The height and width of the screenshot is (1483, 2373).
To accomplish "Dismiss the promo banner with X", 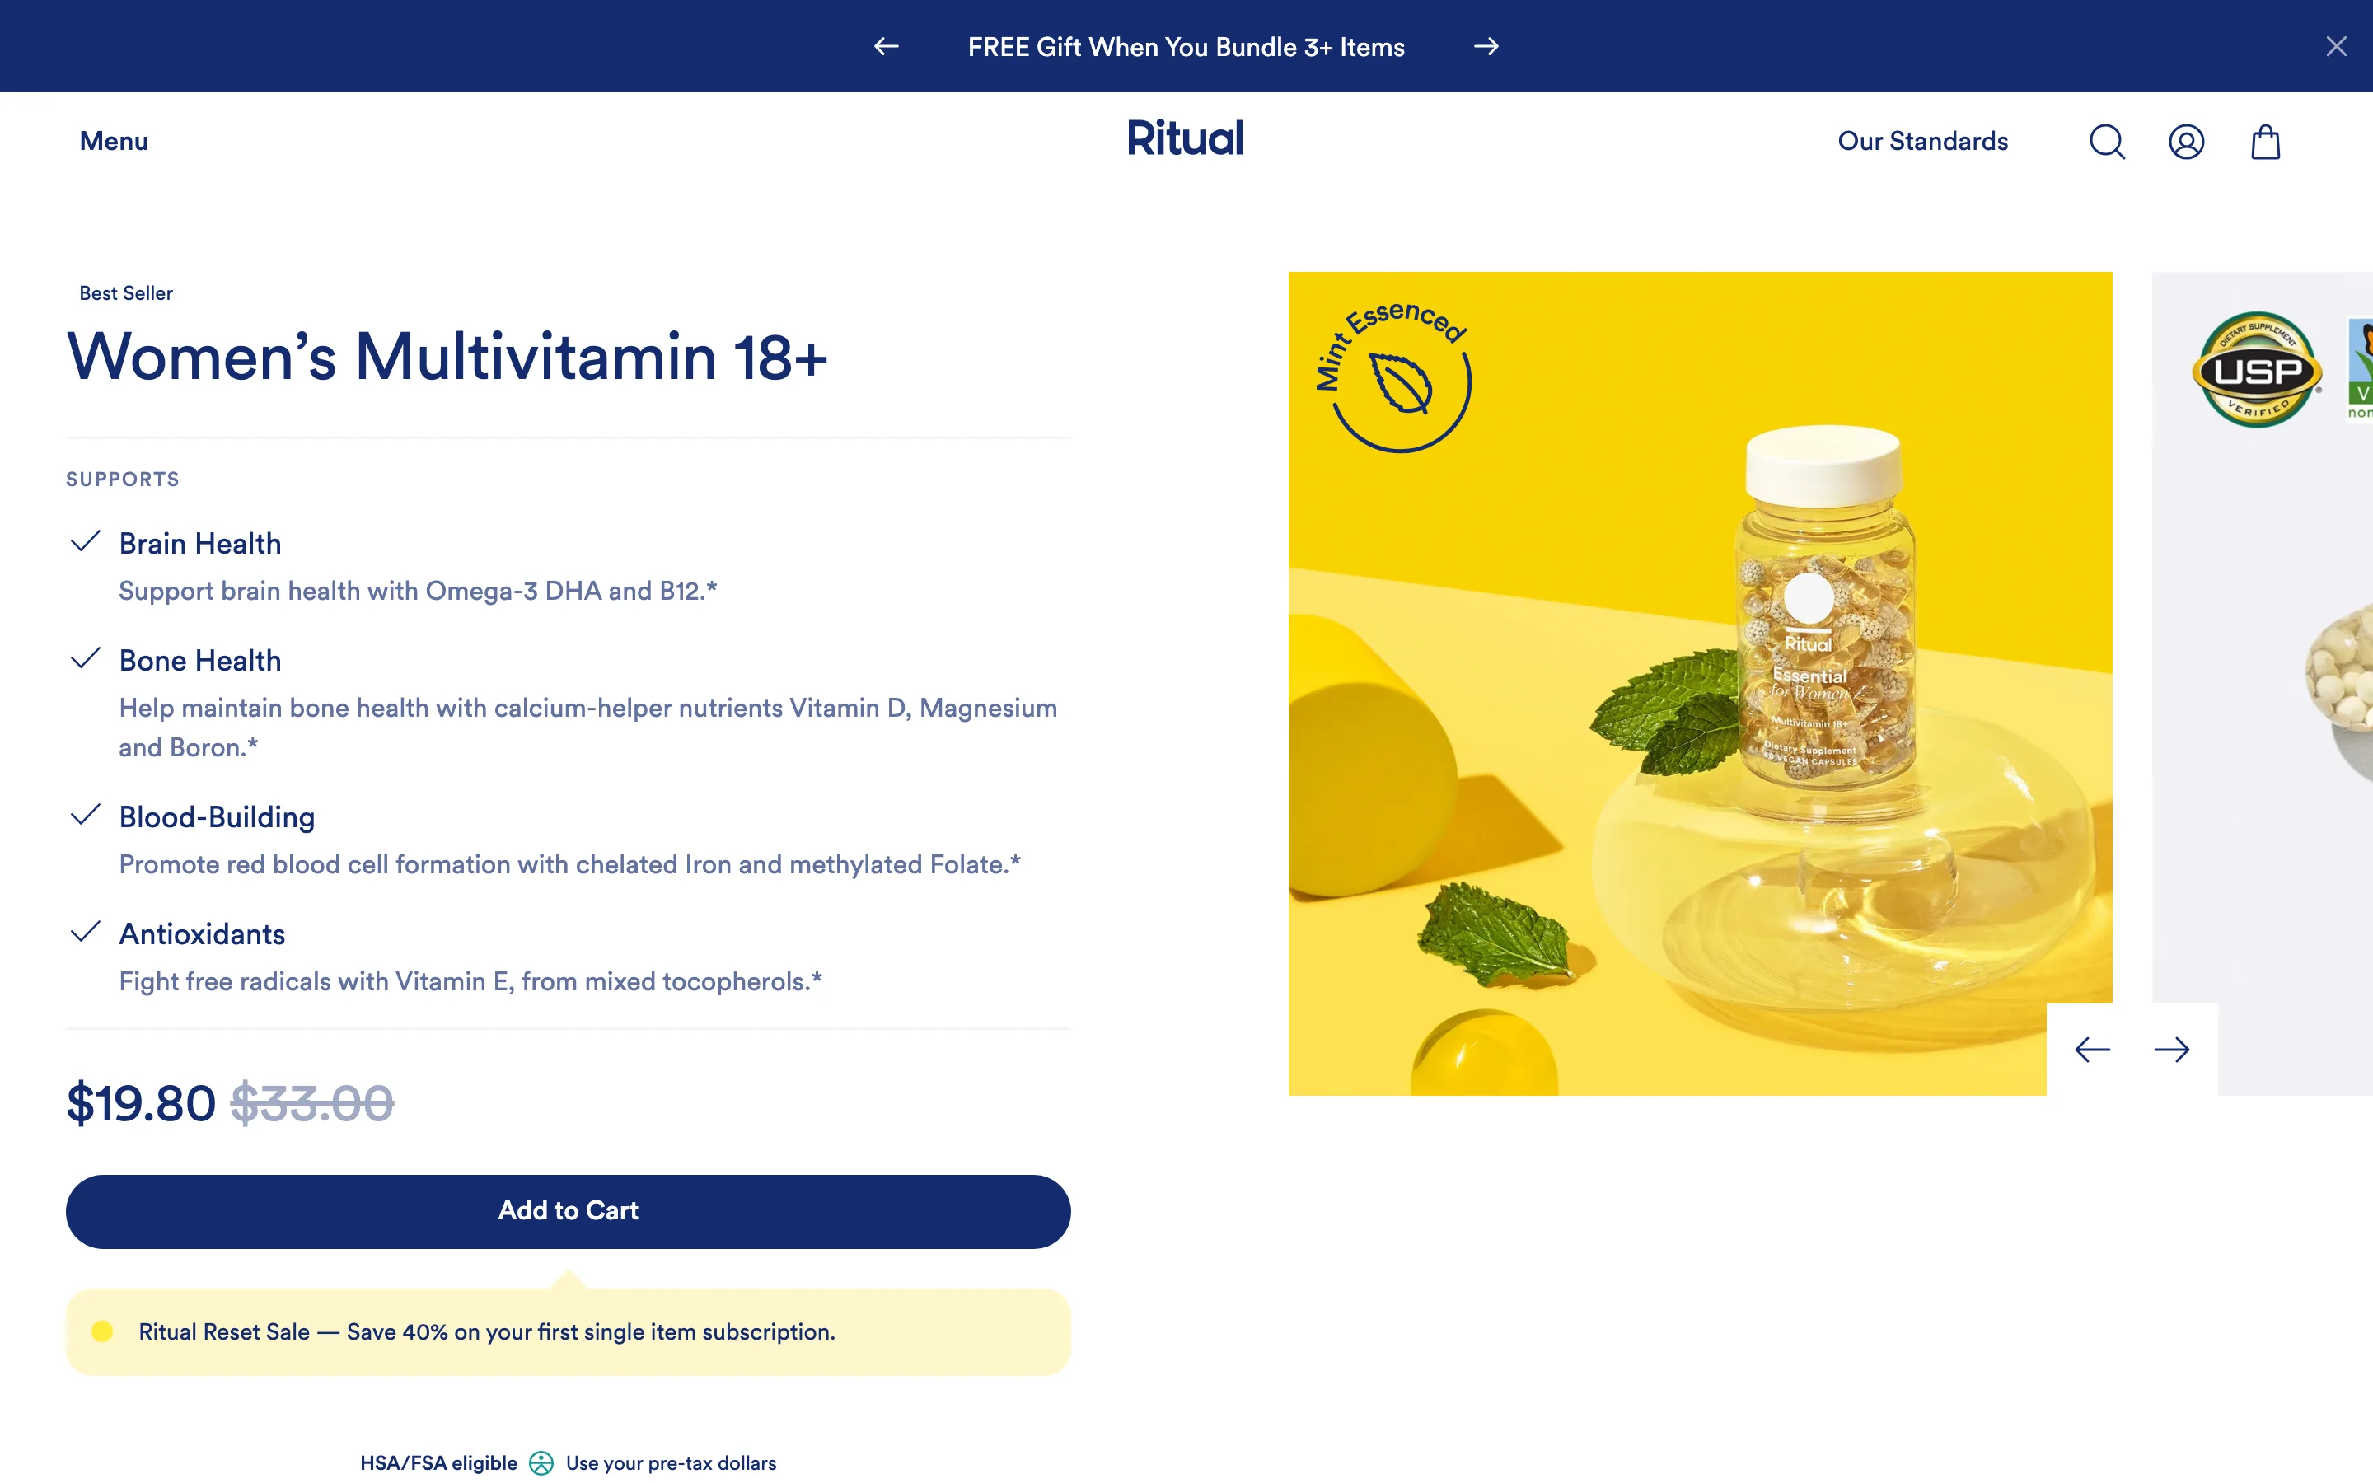I will (x=2337, y=46).
